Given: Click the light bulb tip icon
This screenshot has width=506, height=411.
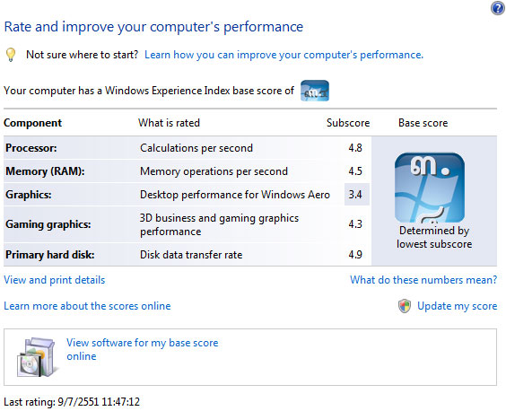Looking at the screenshot, I should (11, 55).
